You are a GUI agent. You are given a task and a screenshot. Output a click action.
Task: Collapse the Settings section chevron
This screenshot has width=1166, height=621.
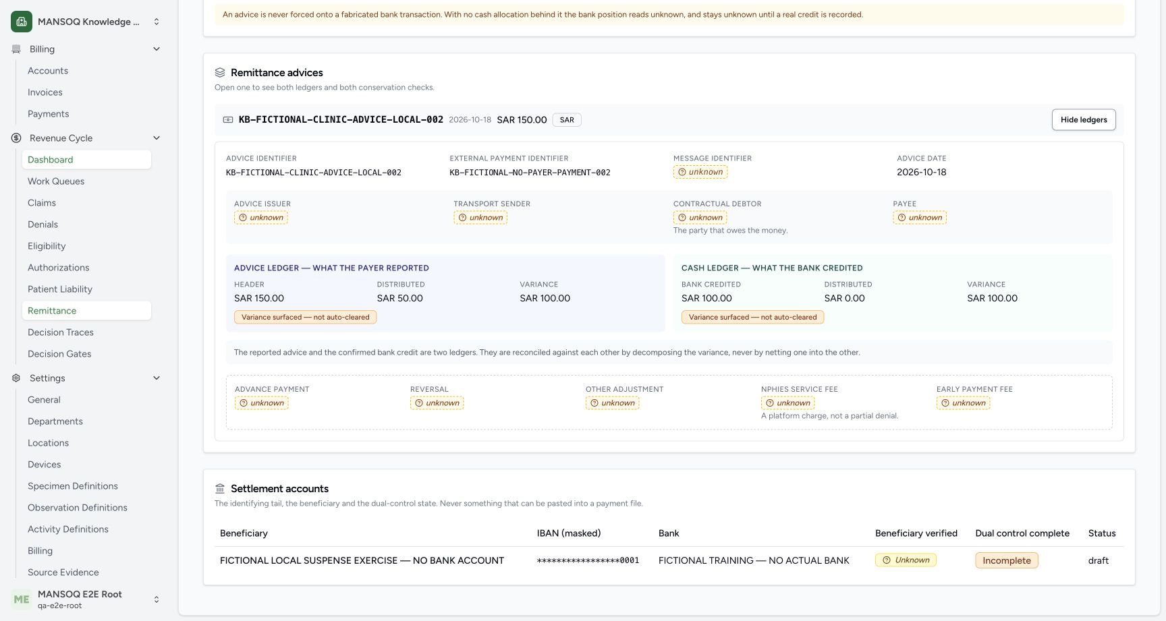coord(157,378)
